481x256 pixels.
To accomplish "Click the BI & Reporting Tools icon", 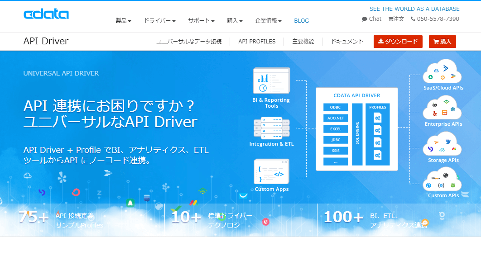I will [x=271, y=81].
